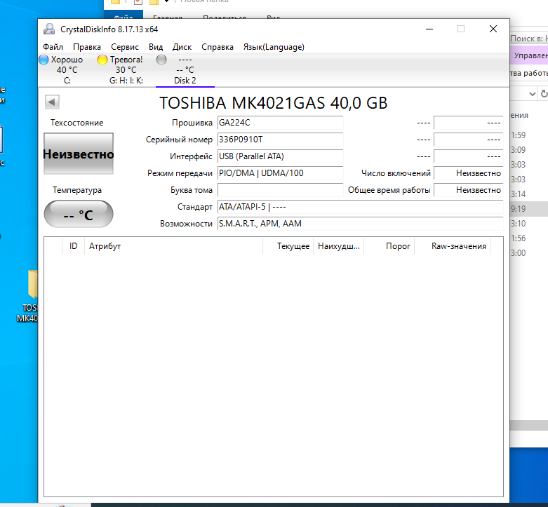548x507 pixels.
Task: Click the Наихудш... column header
Action: [x=339, y=246]
